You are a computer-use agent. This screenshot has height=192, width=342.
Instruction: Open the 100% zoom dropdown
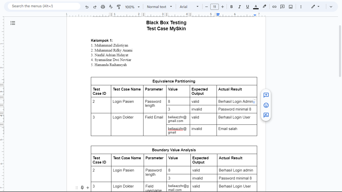tap(132, 7)
